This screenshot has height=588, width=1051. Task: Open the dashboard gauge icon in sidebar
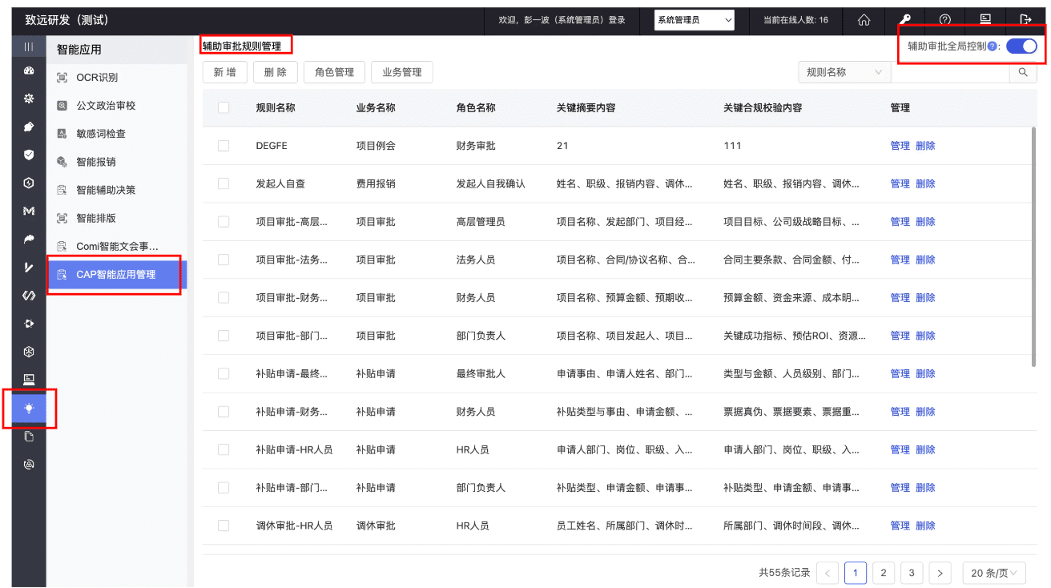click(x=29, y=71)
